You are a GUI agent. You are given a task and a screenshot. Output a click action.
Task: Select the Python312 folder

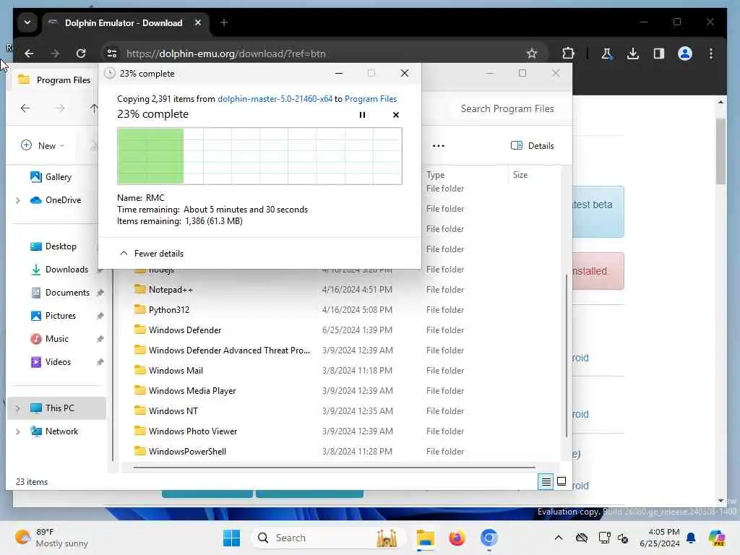click(x=168, y=309)
